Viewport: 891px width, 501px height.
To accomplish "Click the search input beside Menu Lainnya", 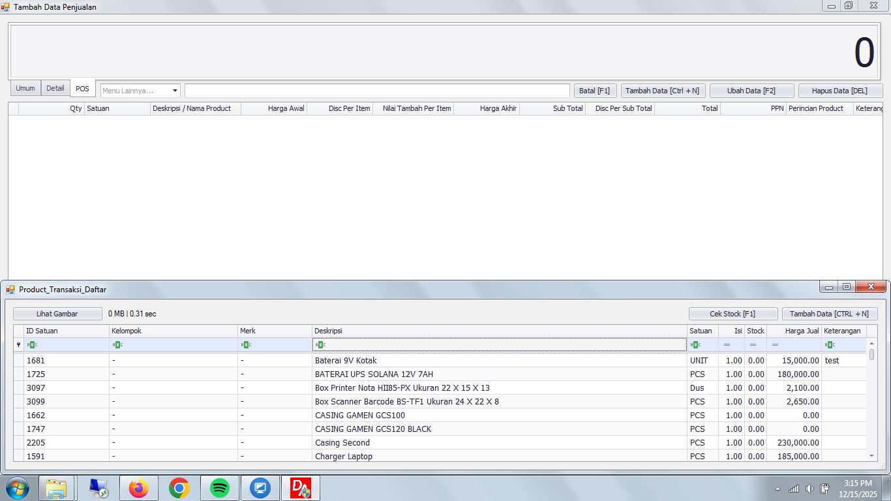I will click(377, 90).
